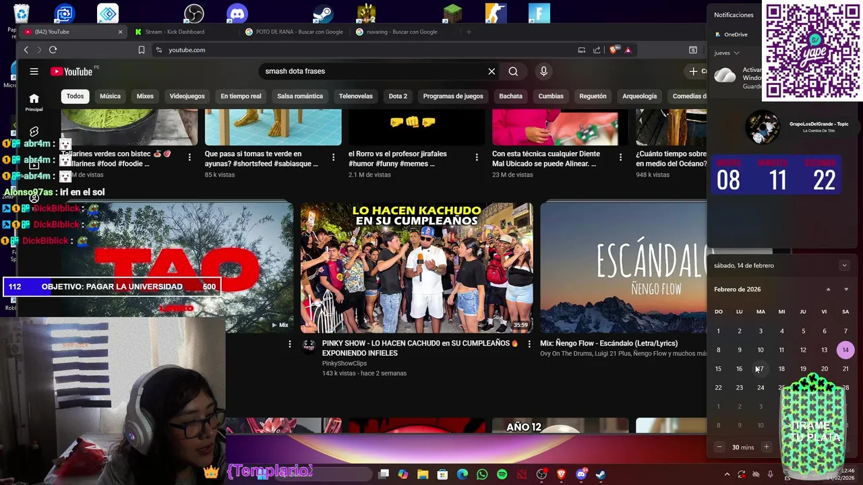
Task: Open options for te verde shorts video
Action: 333,157
